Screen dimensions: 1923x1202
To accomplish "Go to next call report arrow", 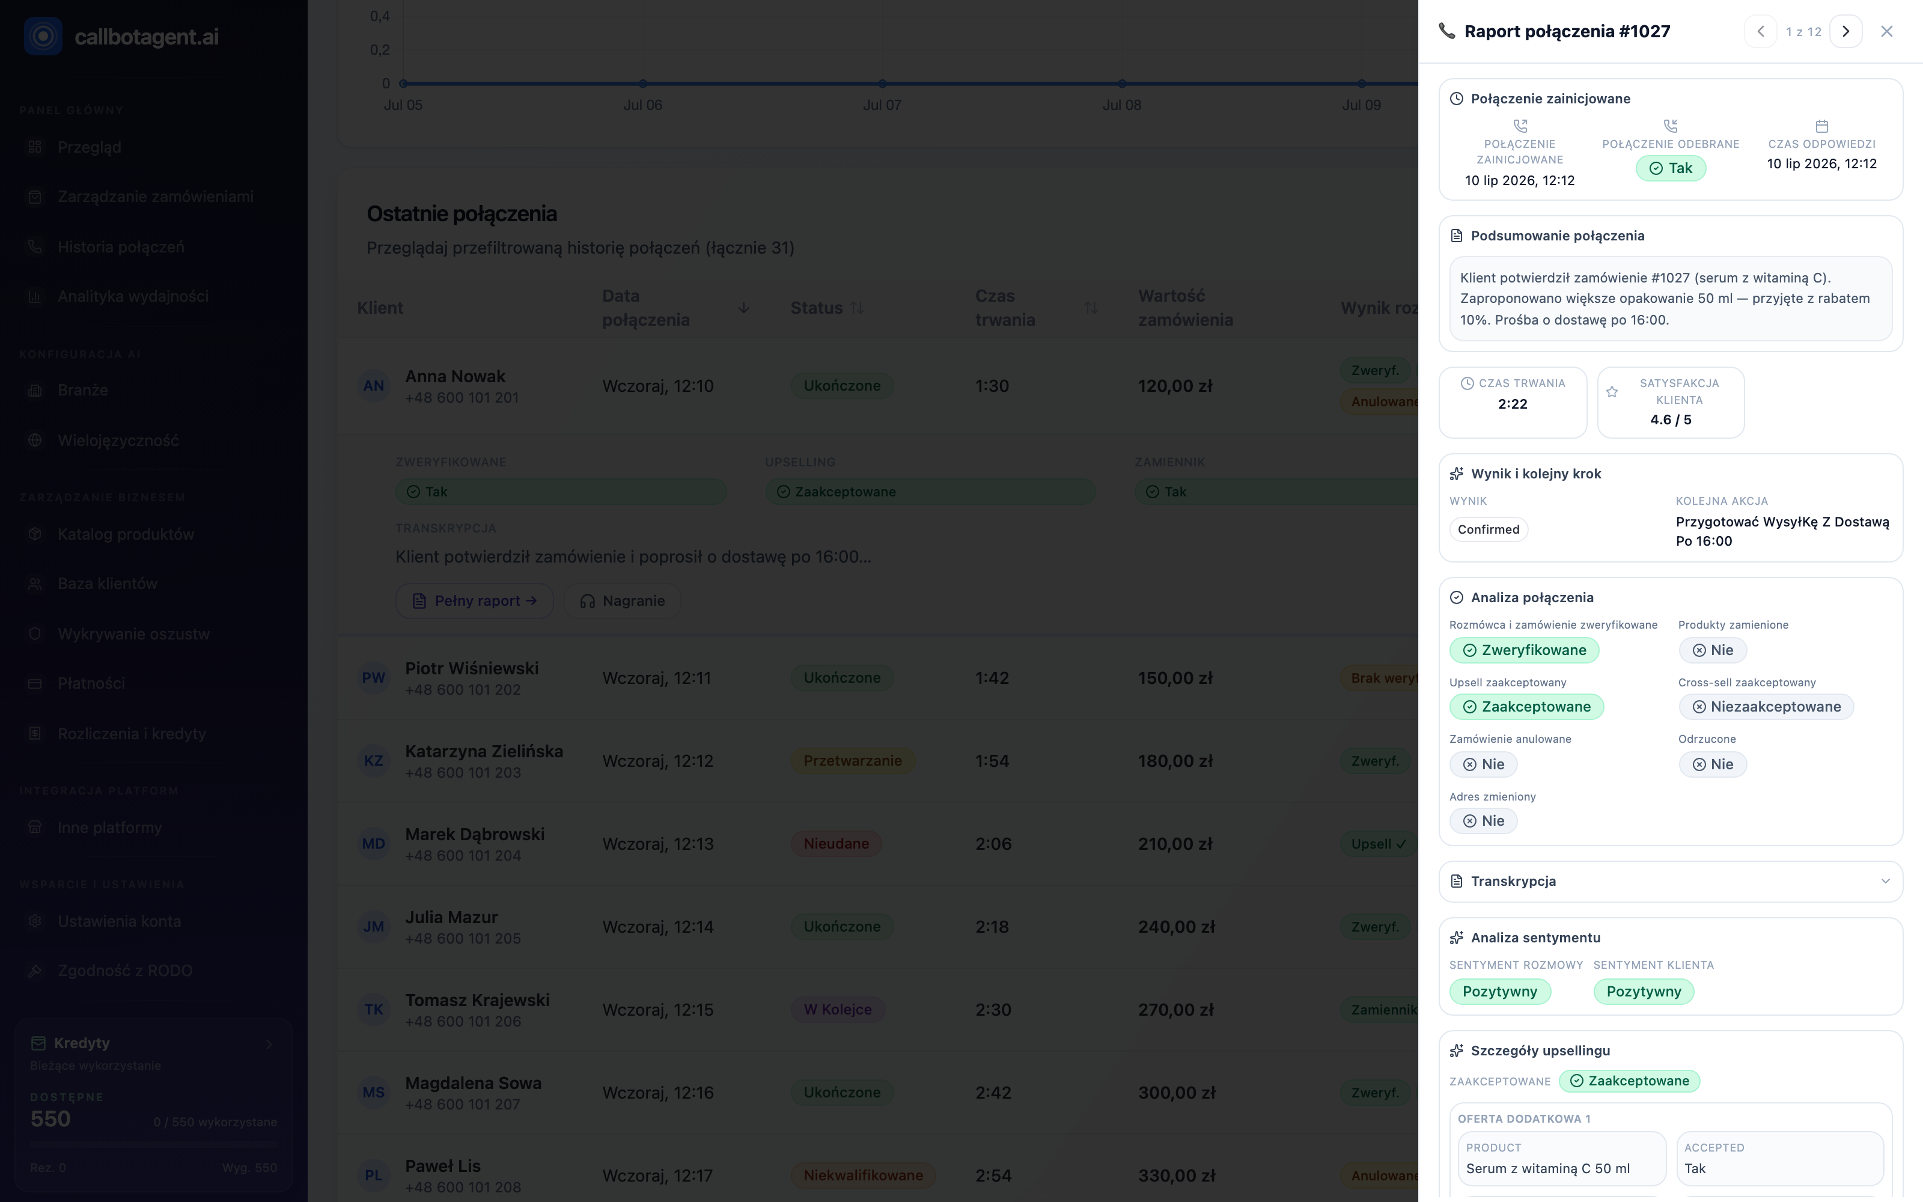I will [1845, 32].
